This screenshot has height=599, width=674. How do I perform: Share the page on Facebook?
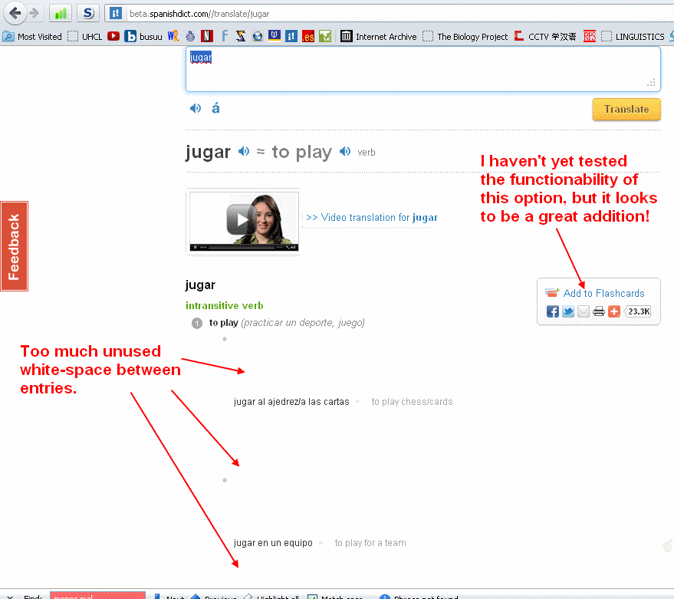552,311
